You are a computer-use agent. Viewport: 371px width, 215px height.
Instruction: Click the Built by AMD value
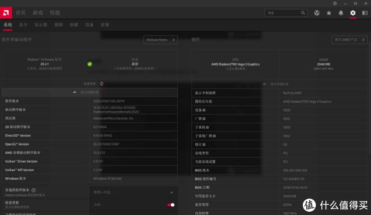(x=292, y=93)
